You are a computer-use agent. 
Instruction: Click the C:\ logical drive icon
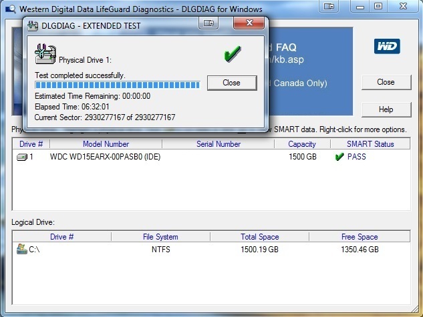(22, 249)
